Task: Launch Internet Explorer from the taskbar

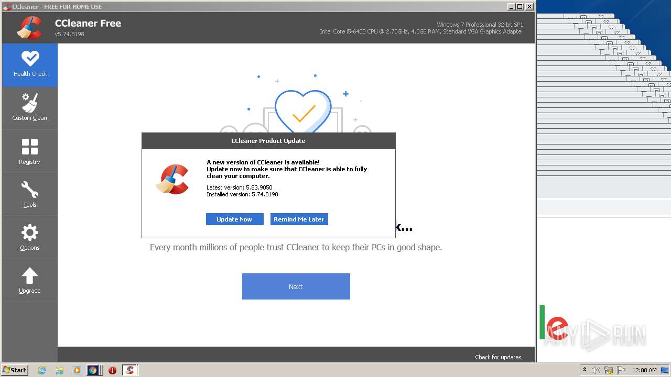Action: (42, 370)
